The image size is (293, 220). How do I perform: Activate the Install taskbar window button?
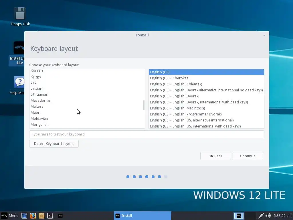point(142,216)
